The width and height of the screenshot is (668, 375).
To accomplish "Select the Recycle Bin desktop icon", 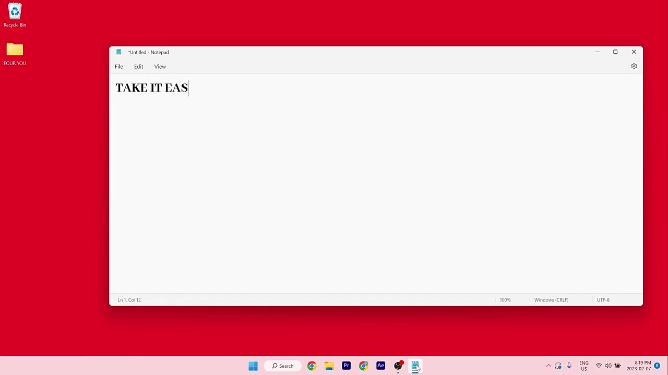I will point(15,15).
